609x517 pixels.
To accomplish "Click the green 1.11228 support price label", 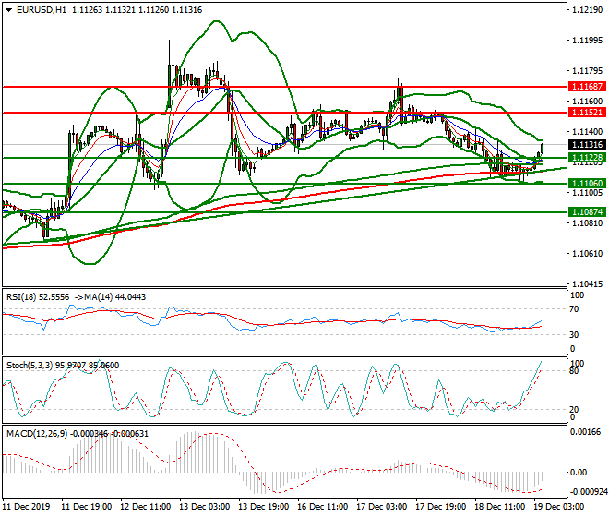I will [587, 158].
